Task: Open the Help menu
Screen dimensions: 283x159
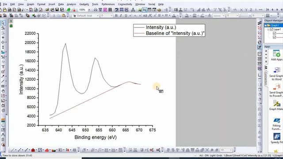Action: (161, 4)
